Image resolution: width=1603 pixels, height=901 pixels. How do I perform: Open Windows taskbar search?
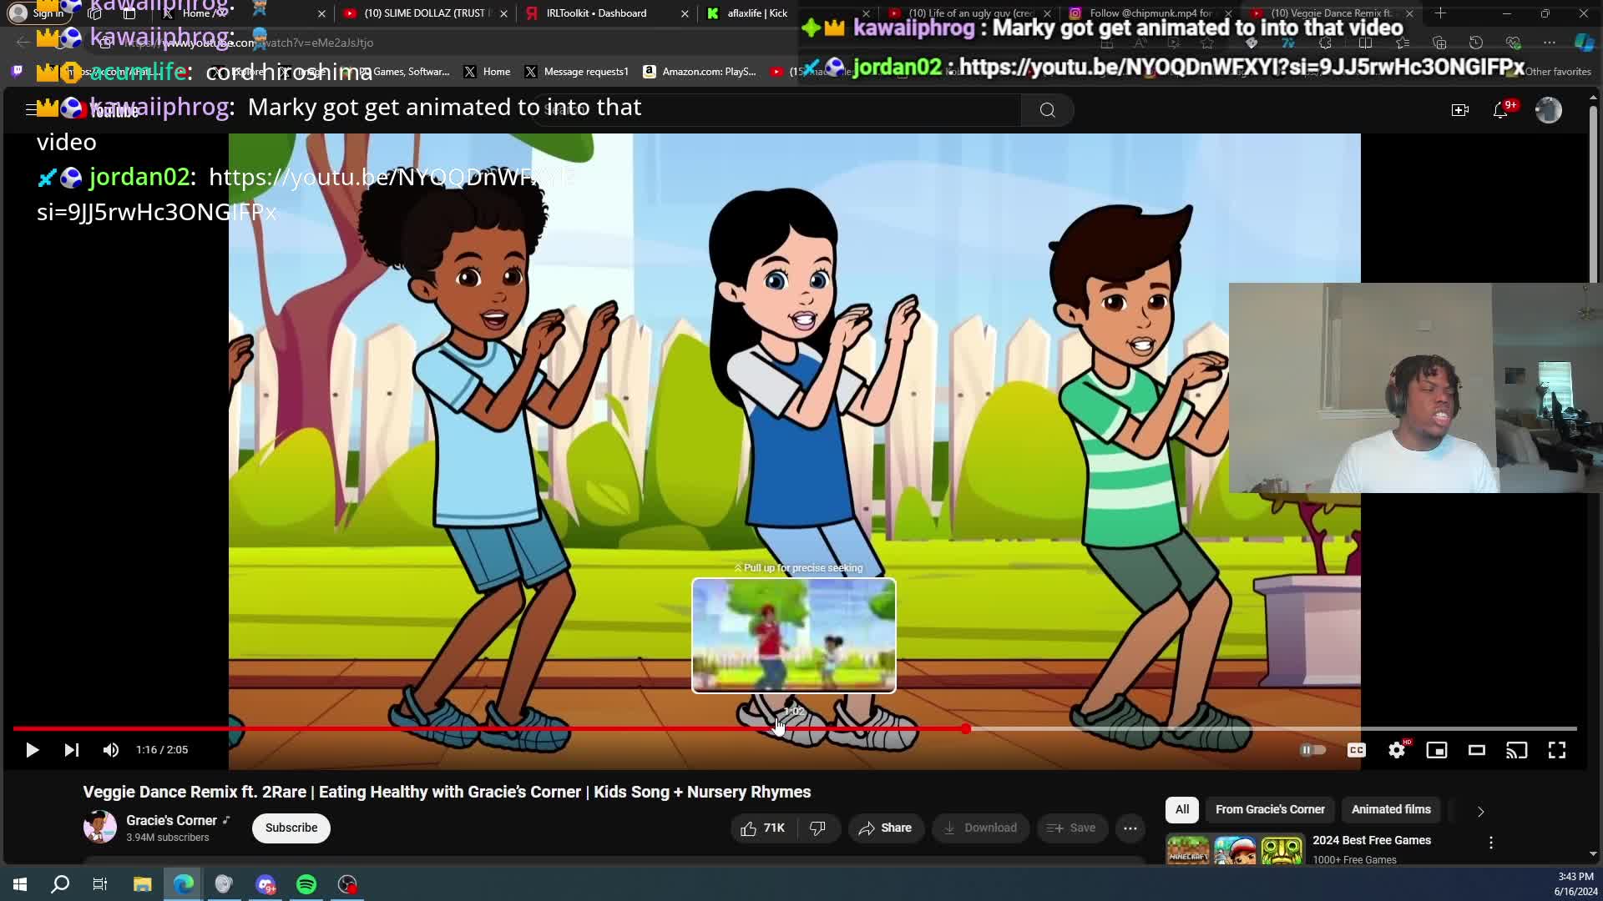point(60,884)
